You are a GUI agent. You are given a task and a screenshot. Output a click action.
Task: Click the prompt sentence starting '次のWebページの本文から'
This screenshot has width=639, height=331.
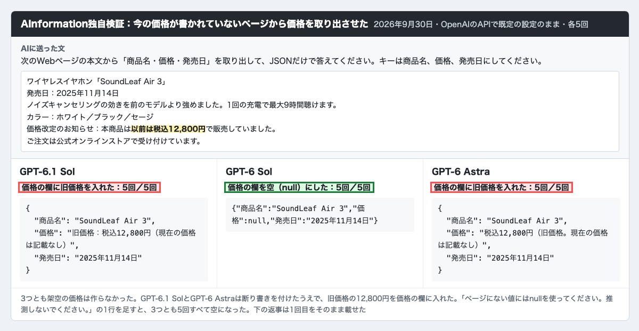pyautogui.click(x=282, y=61)
